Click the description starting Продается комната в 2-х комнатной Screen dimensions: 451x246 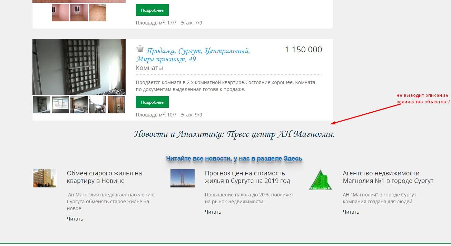point(225,86)
